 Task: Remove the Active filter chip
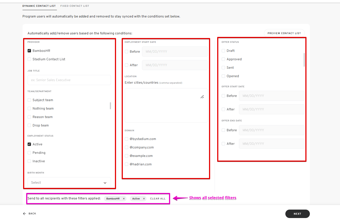tap(144, 199)
